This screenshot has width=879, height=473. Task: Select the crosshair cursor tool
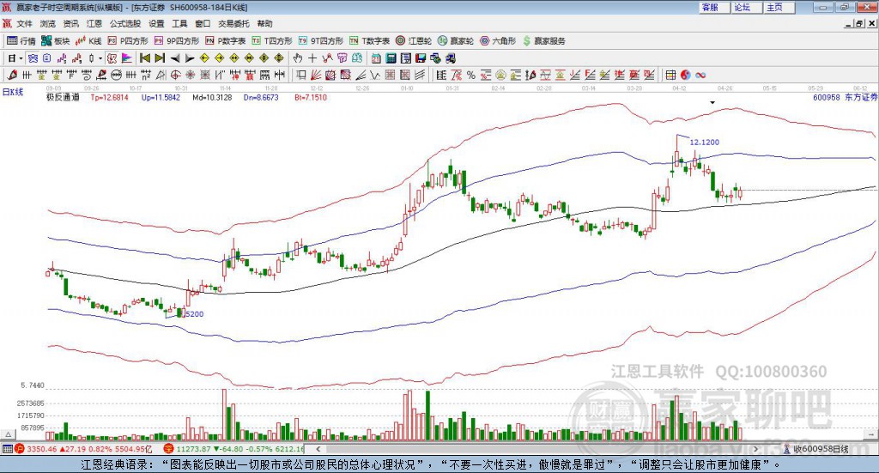312,58
